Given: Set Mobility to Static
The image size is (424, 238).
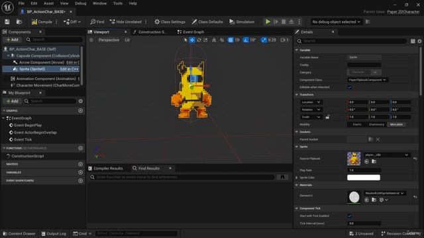Looking at the screenshot, I should (x=356, y=124).
